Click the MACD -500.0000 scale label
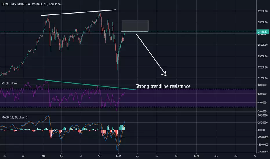Screen dimensions: 270x159 (263, 145)
